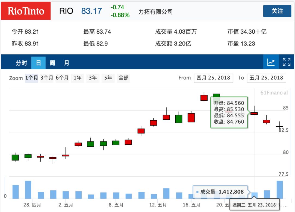Select the 3个月 zoom range
The height and width of the screenshot is (212, 295).
click(x=47, y=78)
